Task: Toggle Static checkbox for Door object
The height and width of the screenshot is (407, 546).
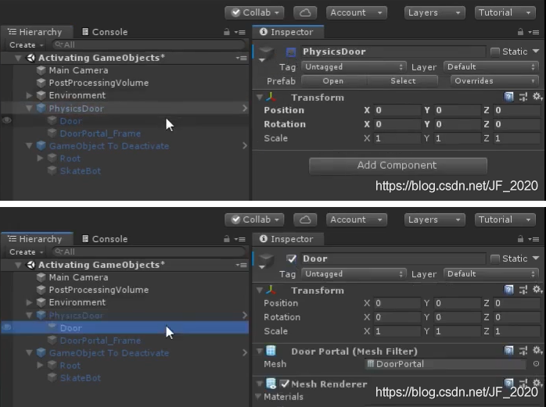Action: coord(495,259)
